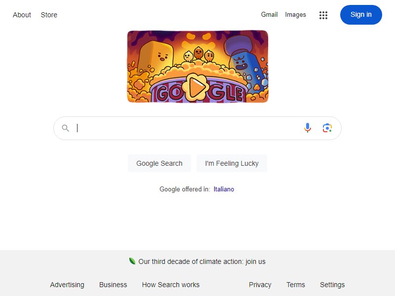The width and height of the screenshot is (395, 296).
Task: Open the Terms footer link
Action: click(x=295, y=285)
